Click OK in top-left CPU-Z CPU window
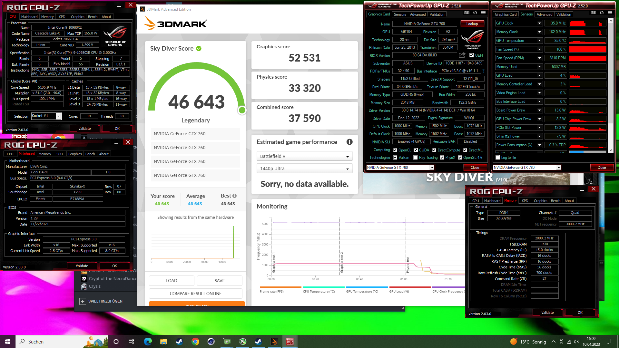Image resolution: width=619 pixels, height=348 pixels. click(117, 129)
